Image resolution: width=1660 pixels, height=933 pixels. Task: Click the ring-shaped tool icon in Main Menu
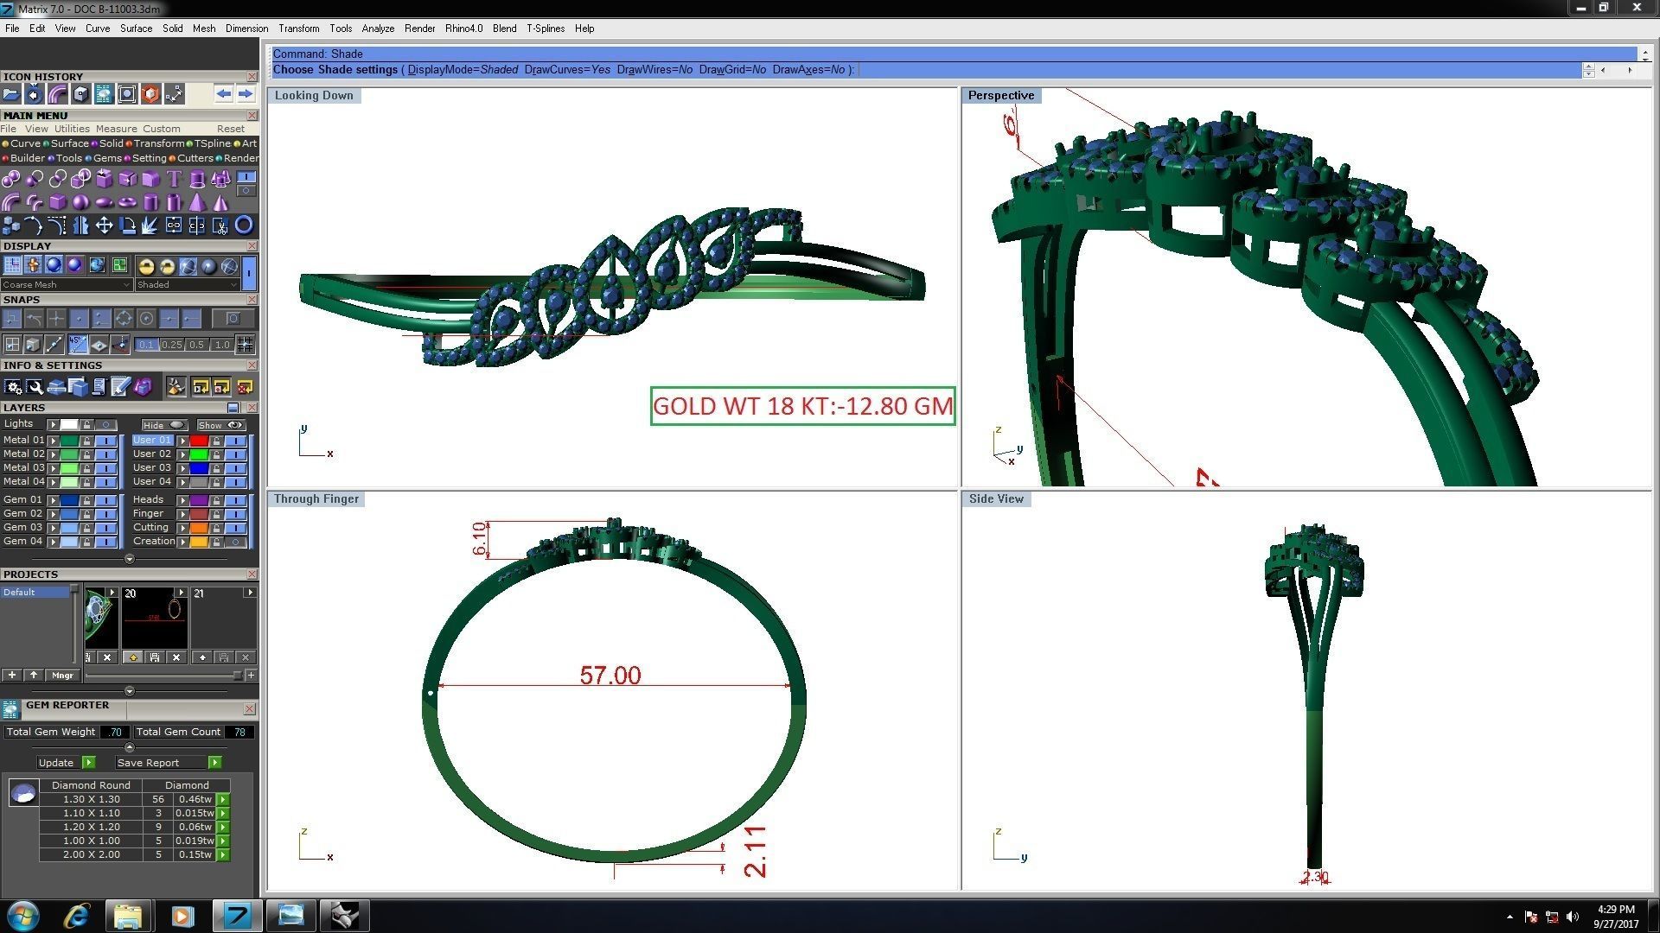tap(244, 225)
